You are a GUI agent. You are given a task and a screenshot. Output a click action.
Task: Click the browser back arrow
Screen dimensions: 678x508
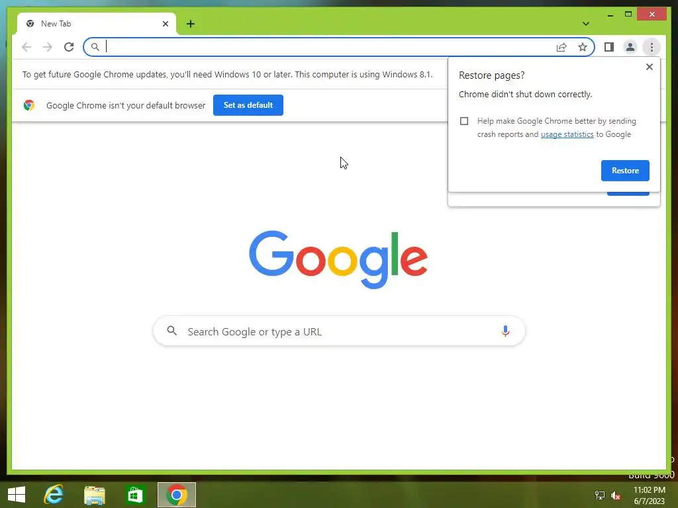pos(26,47)
